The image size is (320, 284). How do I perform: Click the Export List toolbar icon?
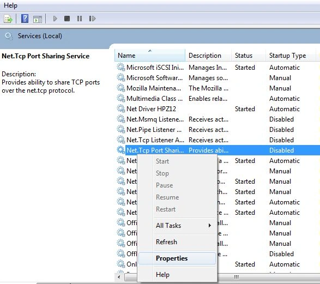click(x=8, y=19)
